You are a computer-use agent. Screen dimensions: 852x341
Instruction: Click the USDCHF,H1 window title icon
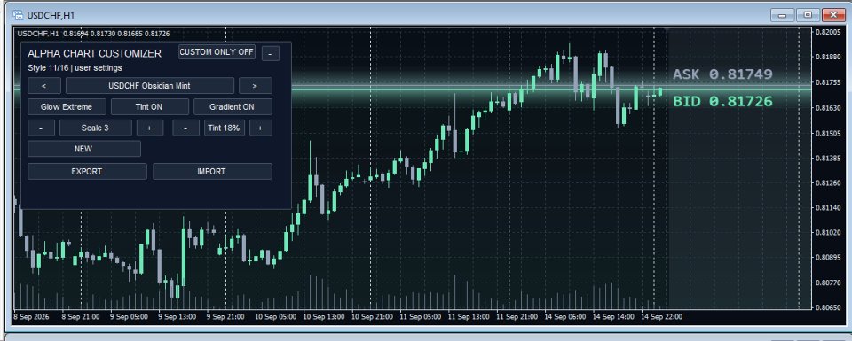pos(19,15)
